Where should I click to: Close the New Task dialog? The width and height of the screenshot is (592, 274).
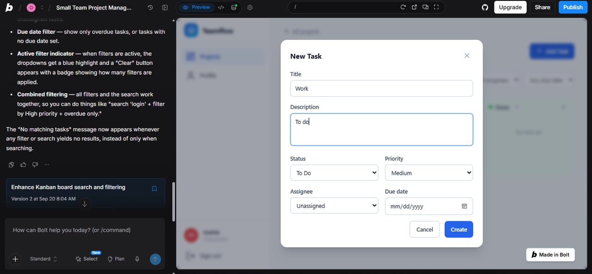467,55
